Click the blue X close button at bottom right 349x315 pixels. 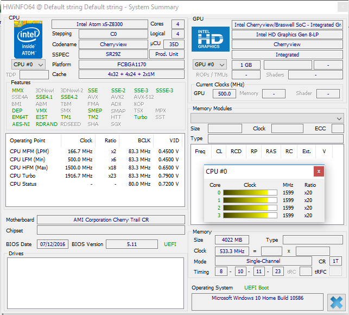click(x=337, y=303)
